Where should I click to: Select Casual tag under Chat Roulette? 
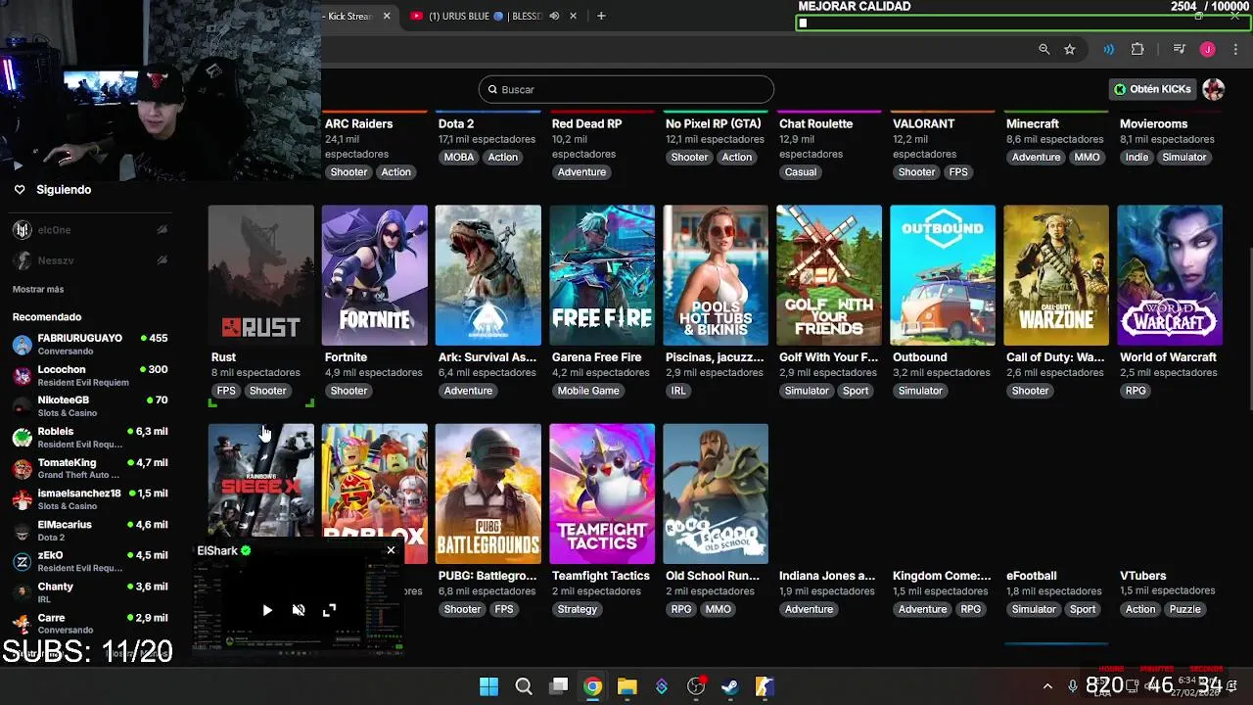(x=800, y=172)
